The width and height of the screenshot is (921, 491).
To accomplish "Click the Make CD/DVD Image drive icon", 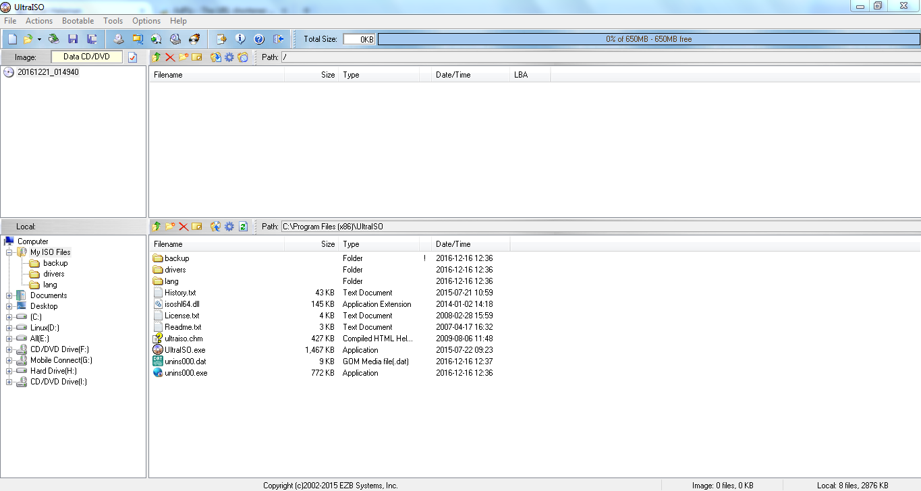I will click(x=118, y=39).
